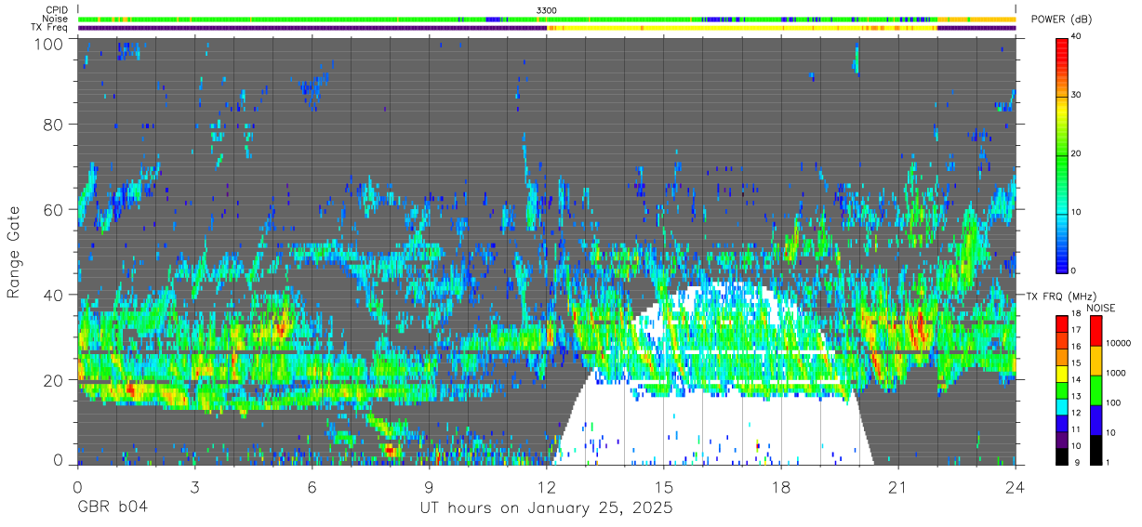Image resolution: width=1142 pixels, height=527 pixels.
Task: Click the '40' tick on Range Gate axis
Action: click(x=53, y=295)
